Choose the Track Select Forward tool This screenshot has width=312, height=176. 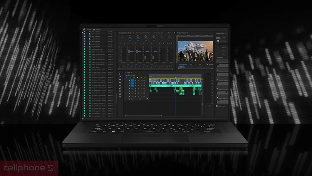click(x=120, y=77)
